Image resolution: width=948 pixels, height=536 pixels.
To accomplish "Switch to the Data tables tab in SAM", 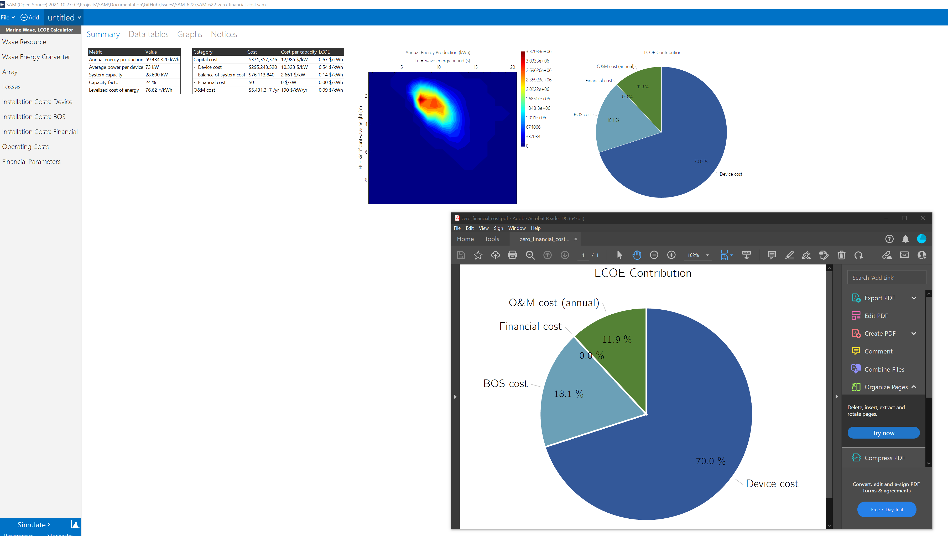I will (x=148, y=34).
